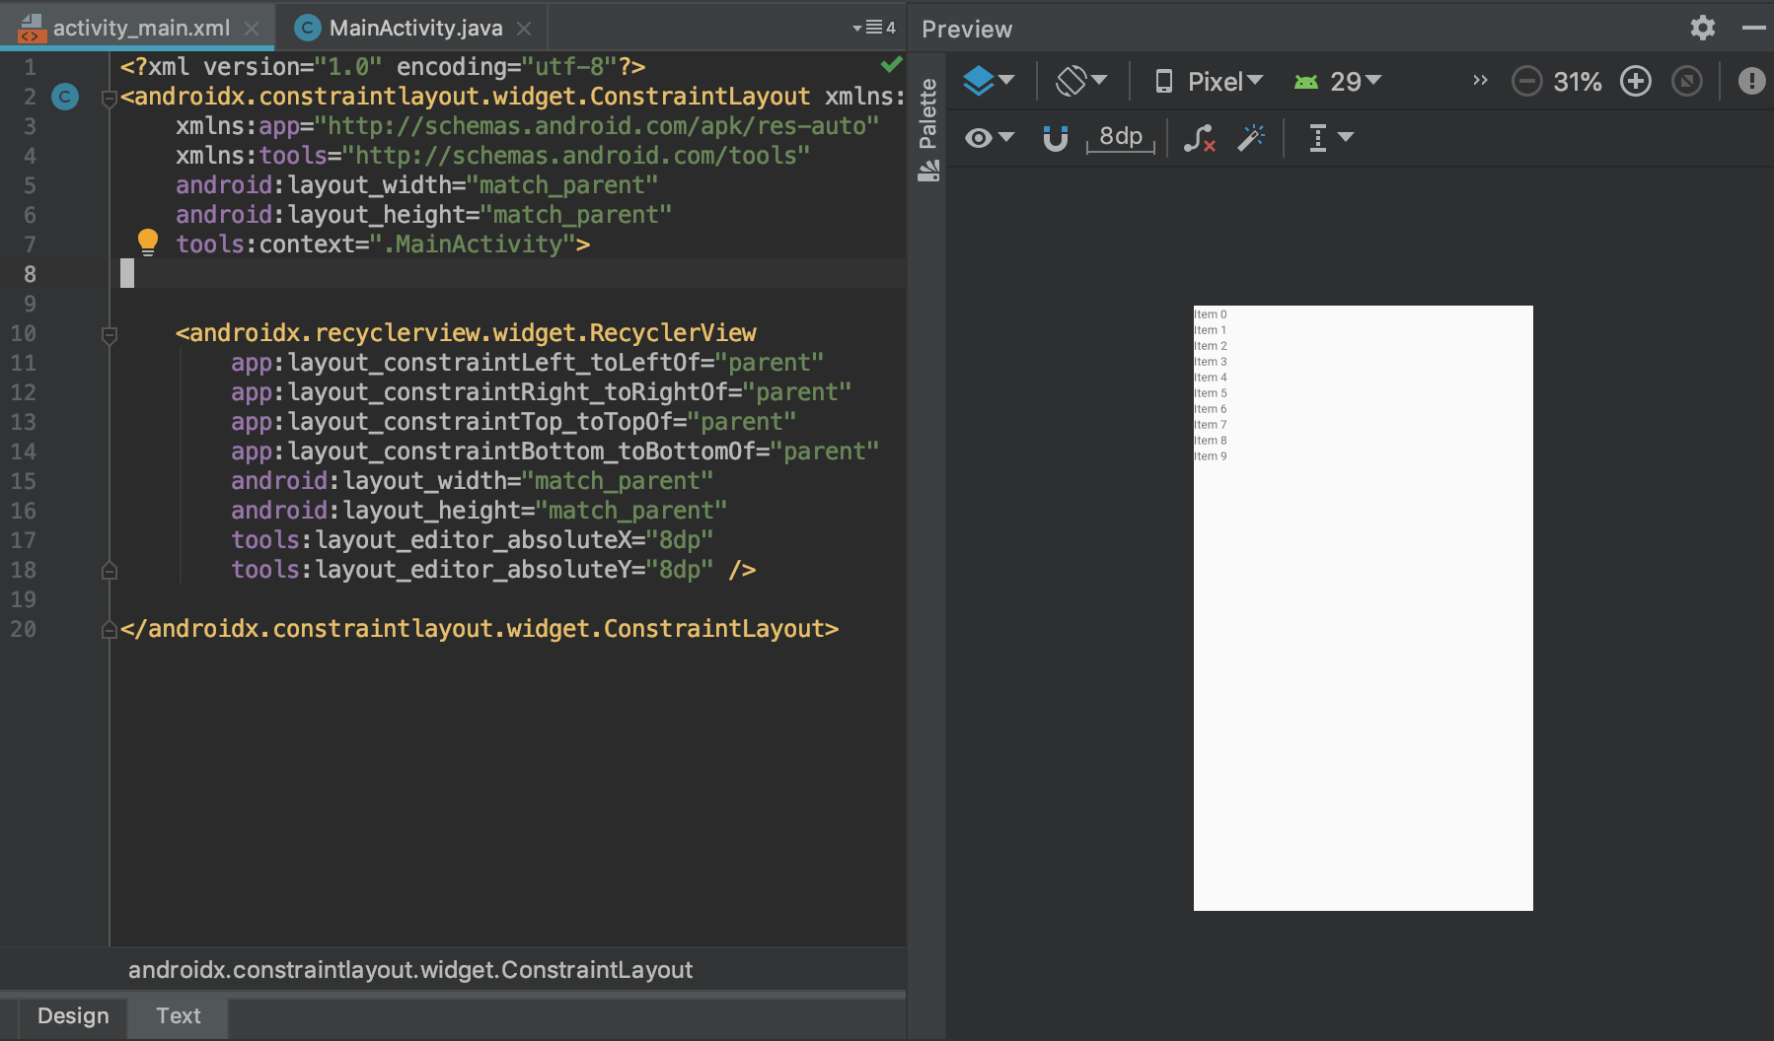
Task: Zoom in on the layout preview
Action: tap(1634, 82)
